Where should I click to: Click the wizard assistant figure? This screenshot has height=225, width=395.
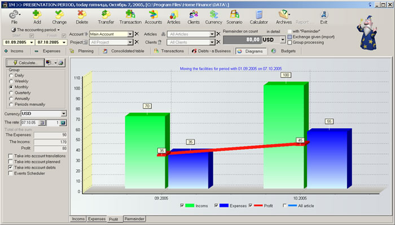[x=367, y=33]
